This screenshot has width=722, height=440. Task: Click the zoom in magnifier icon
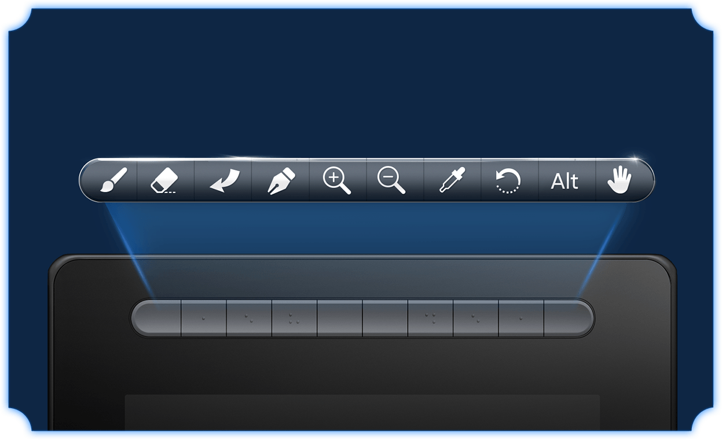click(337, 180)
